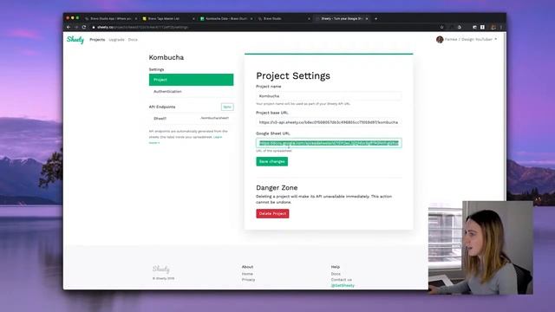Open a new browser tab with plus

pos(375,18)
